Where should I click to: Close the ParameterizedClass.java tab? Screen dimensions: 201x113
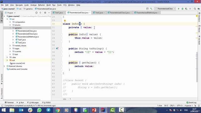(90, 13)
